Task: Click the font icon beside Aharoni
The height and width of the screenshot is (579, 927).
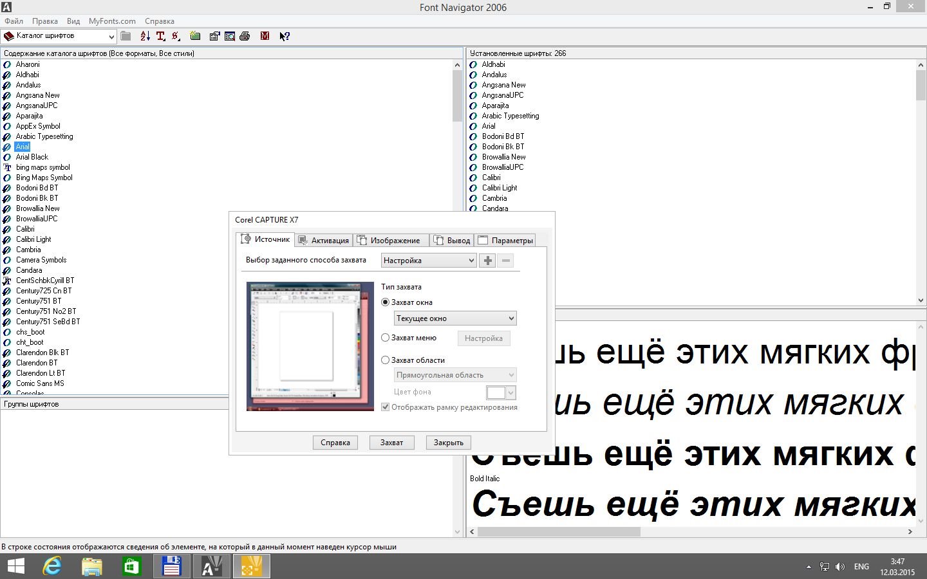Action: (7, 64)
